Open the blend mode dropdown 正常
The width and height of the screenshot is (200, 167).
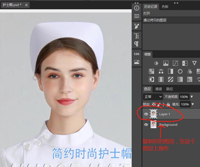pos(153,97)
